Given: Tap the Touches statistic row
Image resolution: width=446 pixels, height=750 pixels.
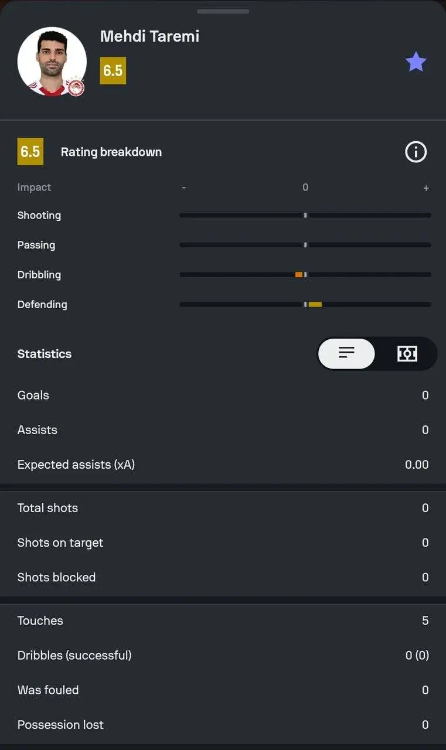Looking at the screenshot, I should (223, 621).
